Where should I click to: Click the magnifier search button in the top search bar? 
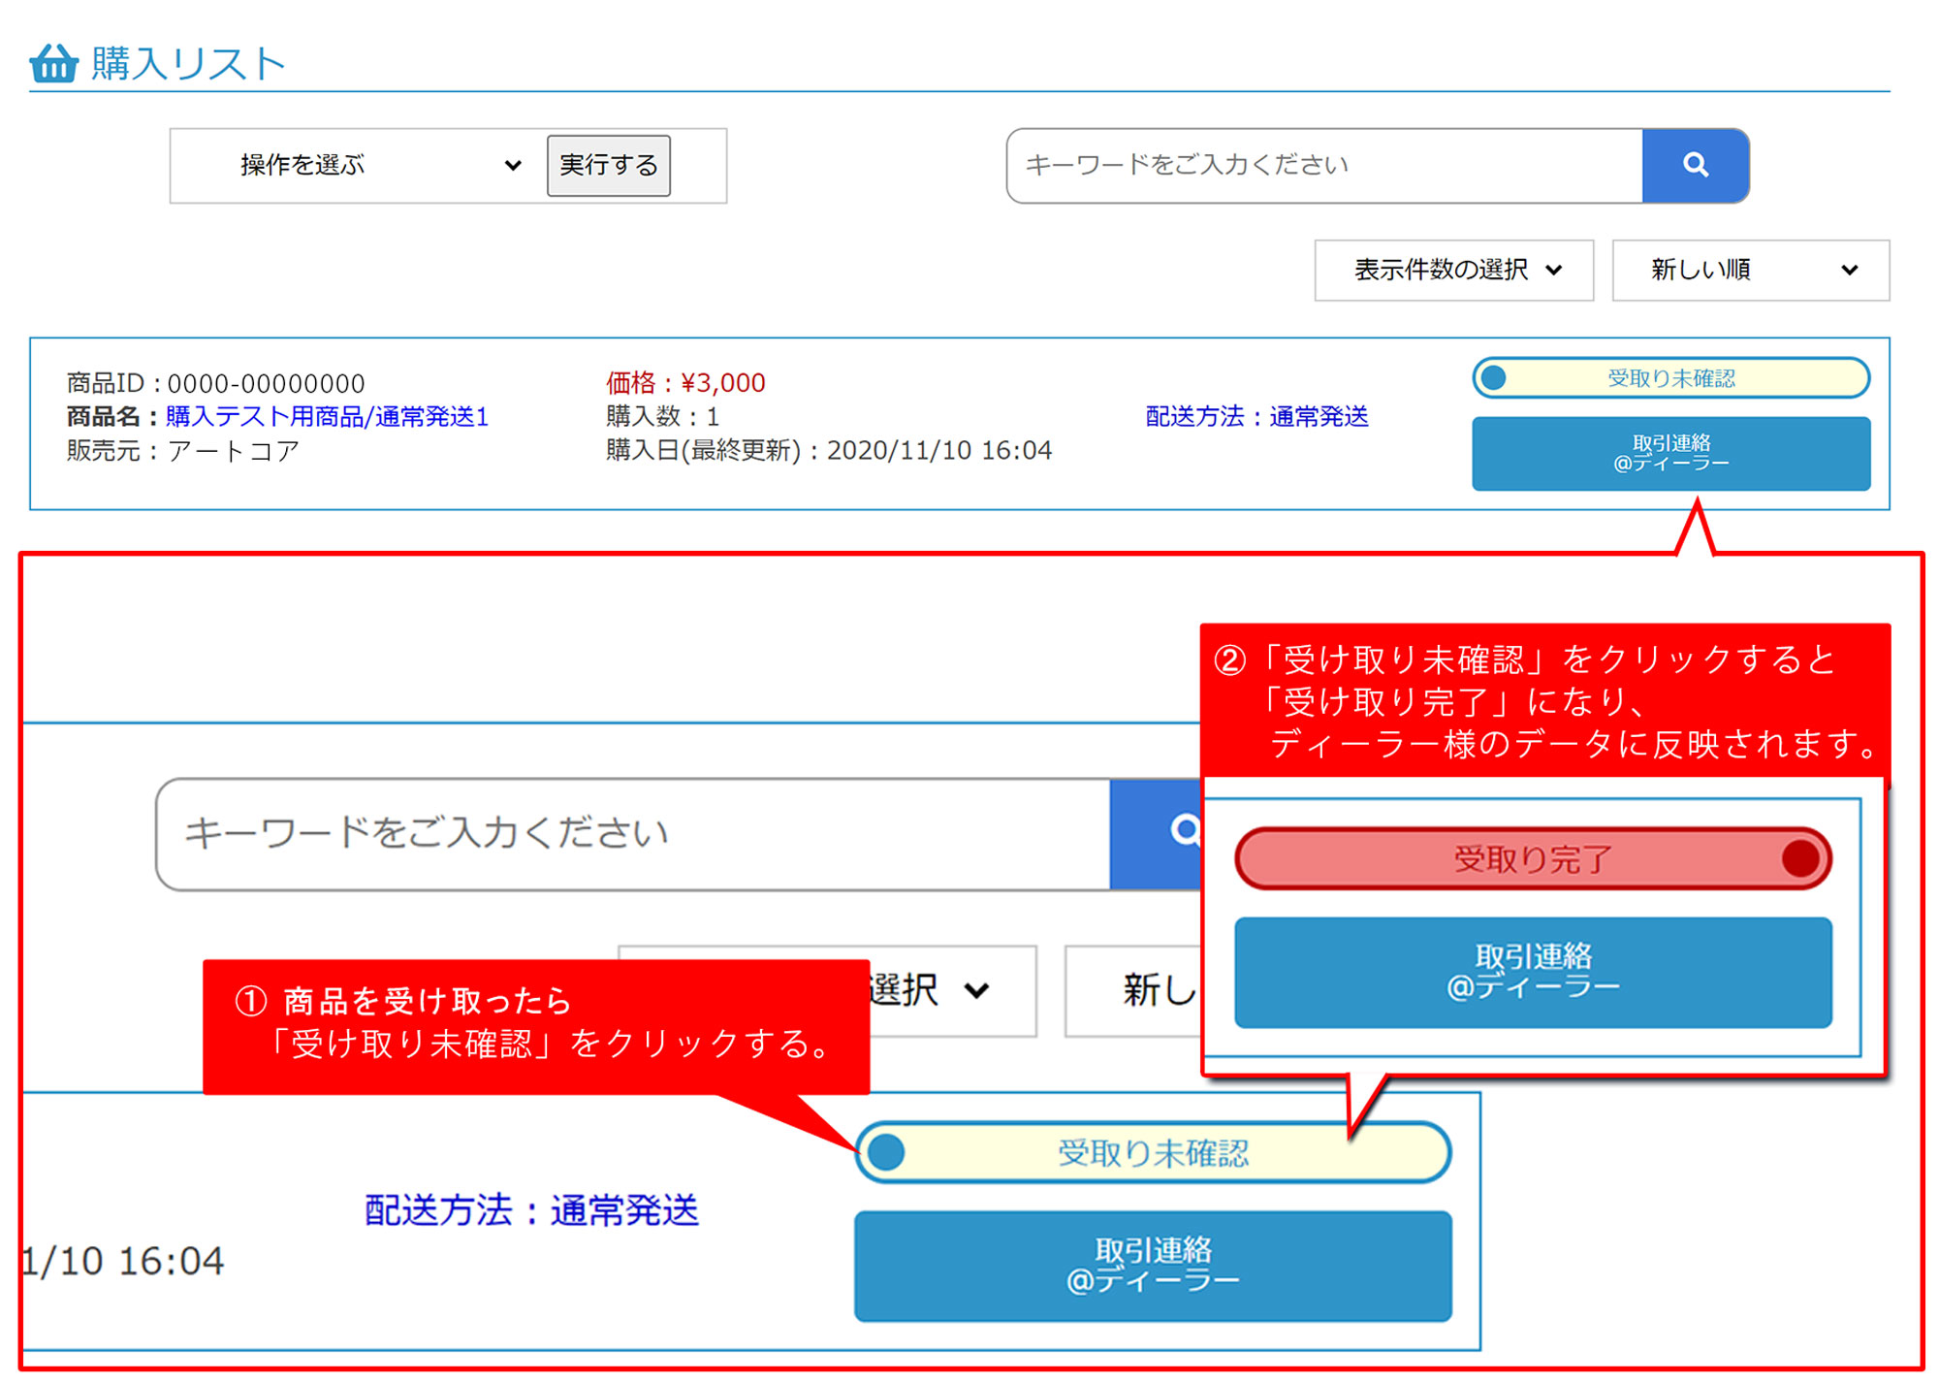pos(1695,165)
